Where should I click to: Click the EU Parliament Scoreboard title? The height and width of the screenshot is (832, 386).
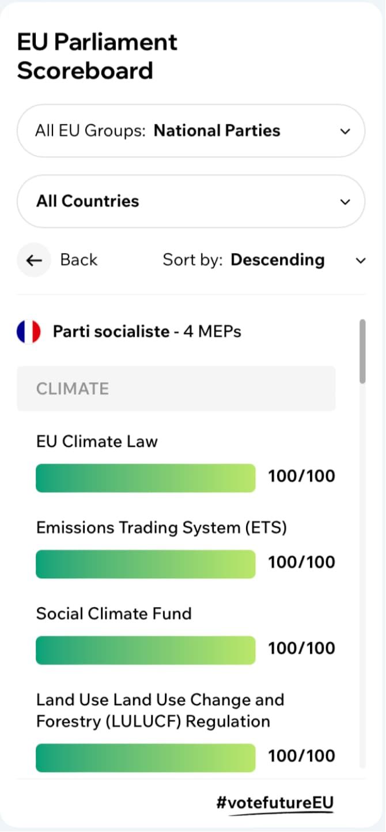98,56
